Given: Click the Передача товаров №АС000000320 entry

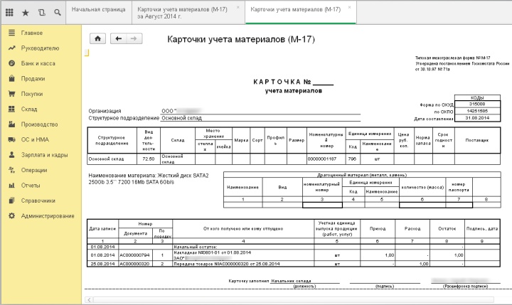Looking at the screenshot, I should 227,264.
